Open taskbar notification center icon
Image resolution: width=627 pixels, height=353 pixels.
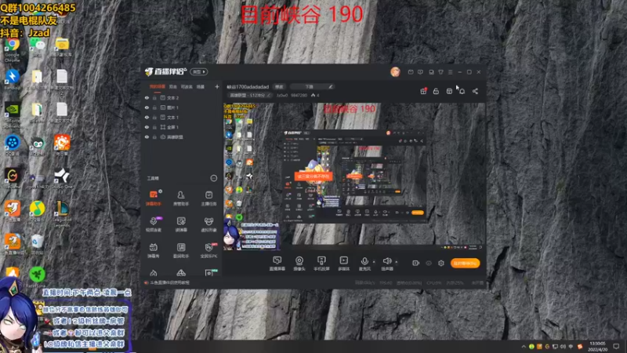(616, 346)
